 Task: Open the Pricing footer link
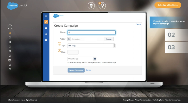click(126, 100)
